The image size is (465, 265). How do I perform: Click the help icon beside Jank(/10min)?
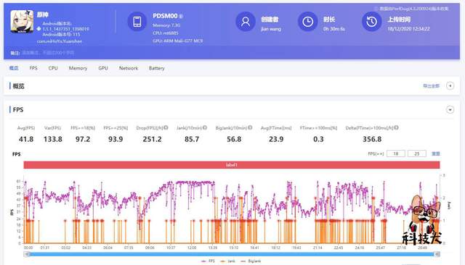(x=205, y=127)
